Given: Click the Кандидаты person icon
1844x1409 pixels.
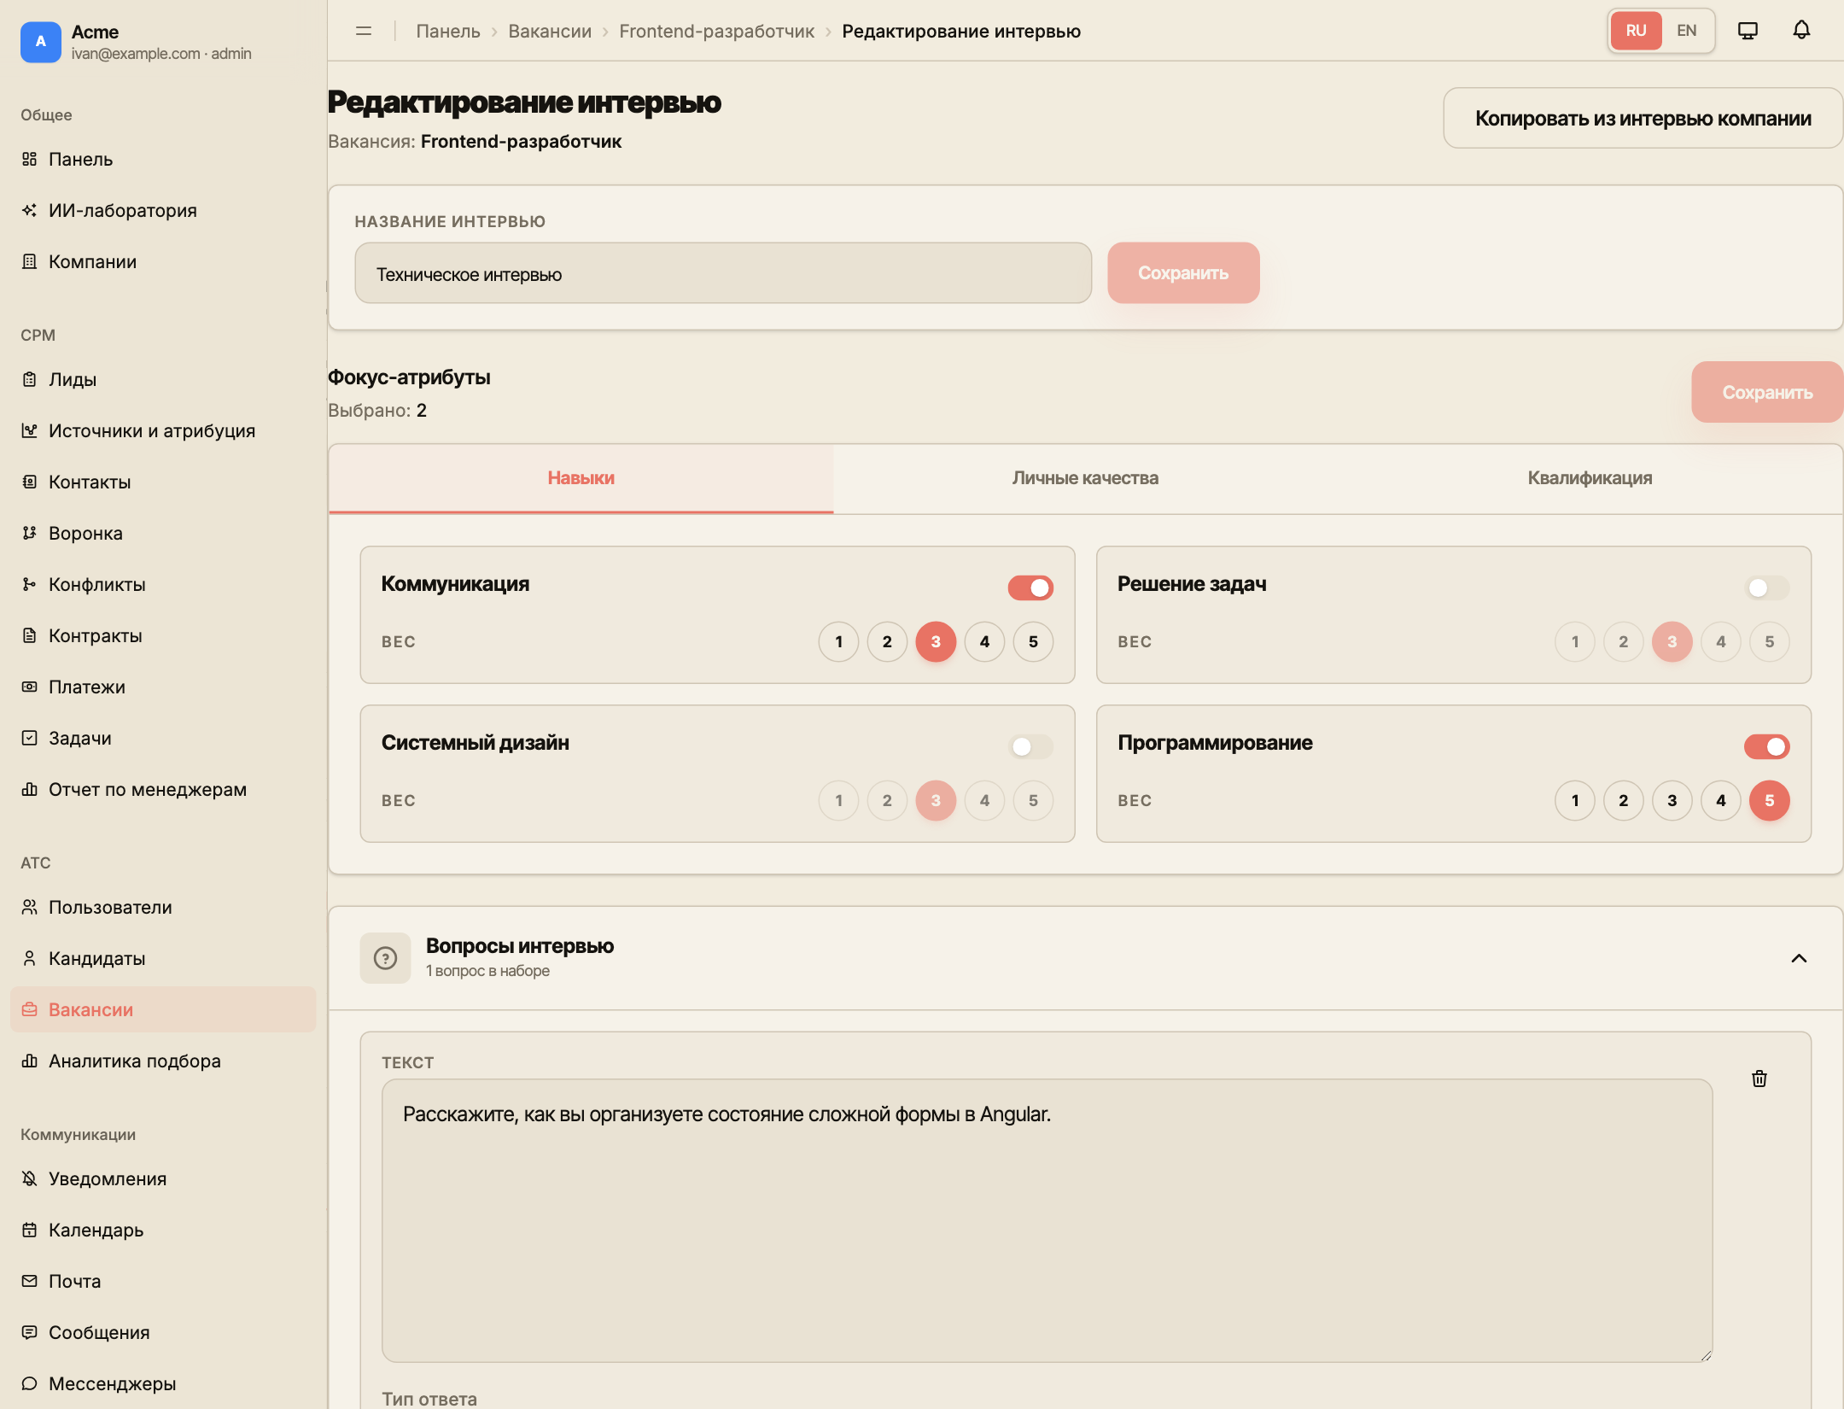Looking at the screenshot, I should 30,958.
